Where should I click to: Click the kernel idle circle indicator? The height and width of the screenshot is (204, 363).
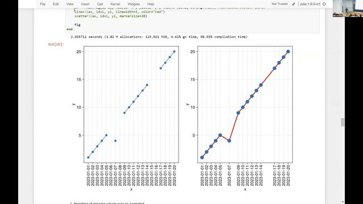coord(324,4)
